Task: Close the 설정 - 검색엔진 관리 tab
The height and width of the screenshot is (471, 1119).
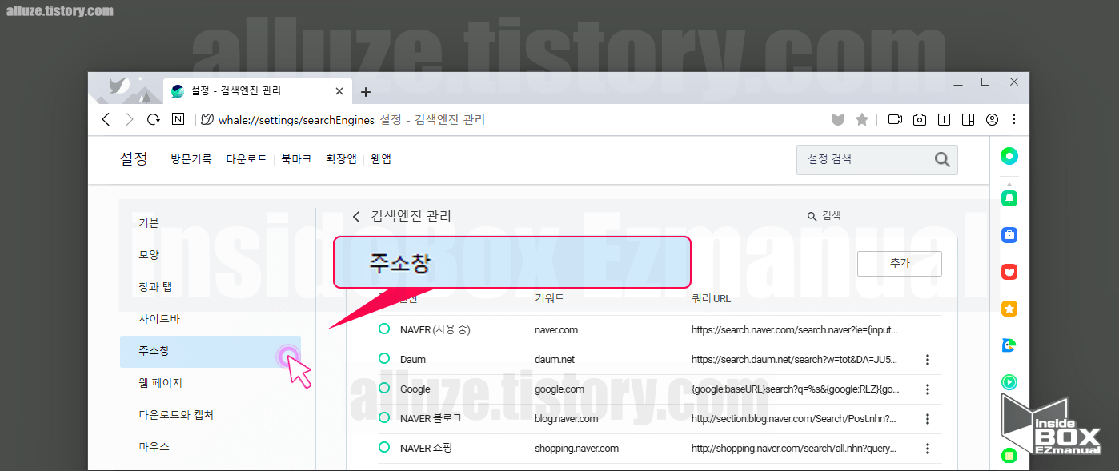Action: click(x=339, y=92)
